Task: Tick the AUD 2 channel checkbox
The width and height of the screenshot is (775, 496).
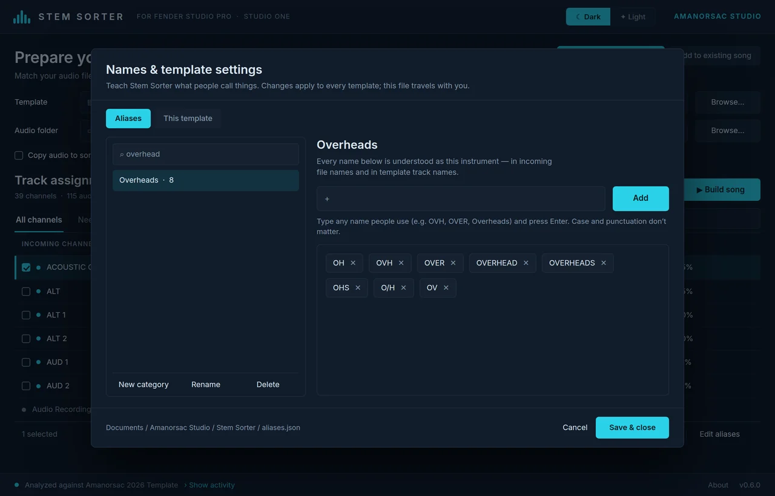Action: click(26, 386)
